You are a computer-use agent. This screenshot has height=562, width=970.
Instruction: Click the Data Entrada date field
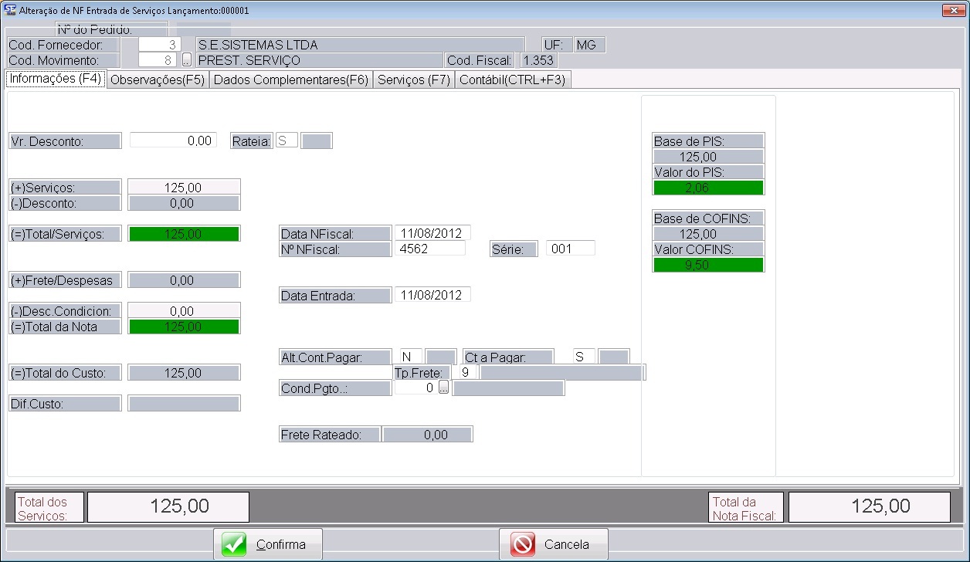[432, 295]
